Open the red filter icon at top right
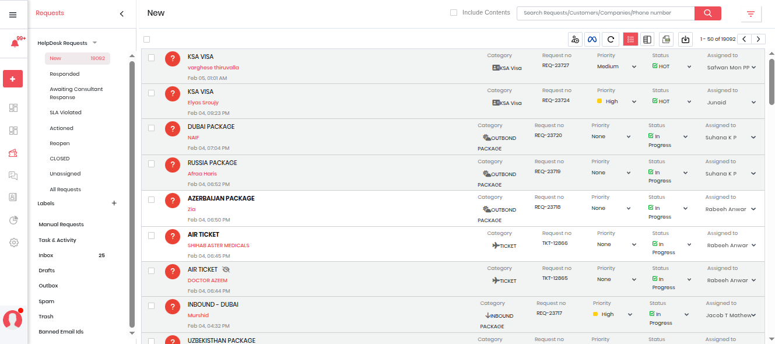Viewport: 775px width, 344px height. coord(751,14)
